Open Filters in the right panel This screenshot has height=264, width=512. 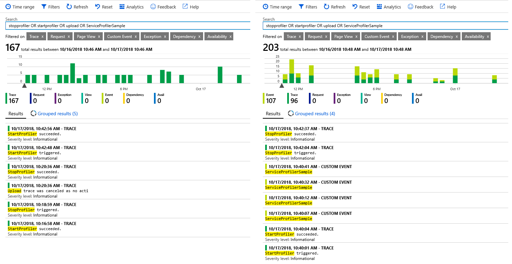click(x=308, y=7)
